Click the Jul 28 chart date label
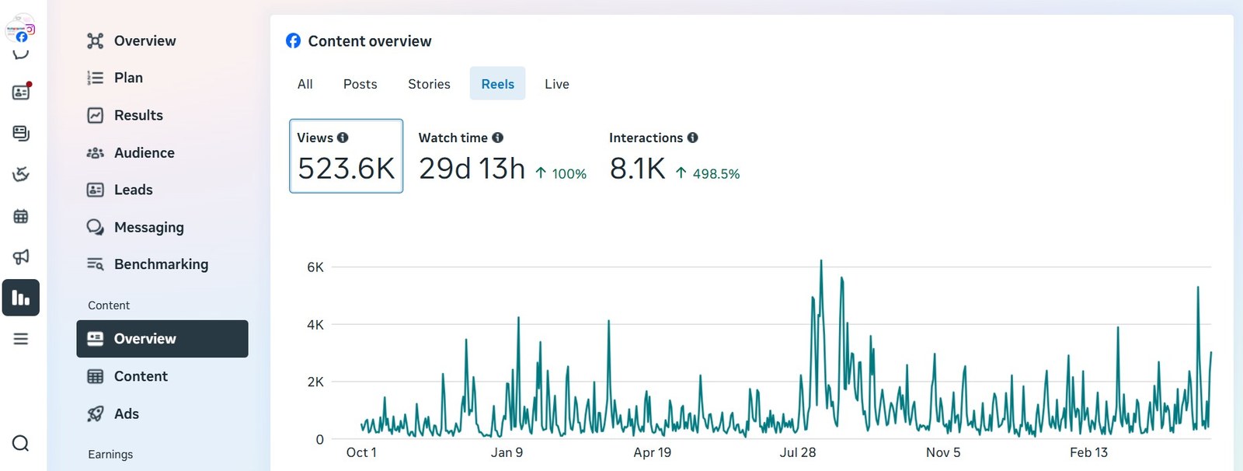The image size is (1243, 471). [x=798, y=452]
